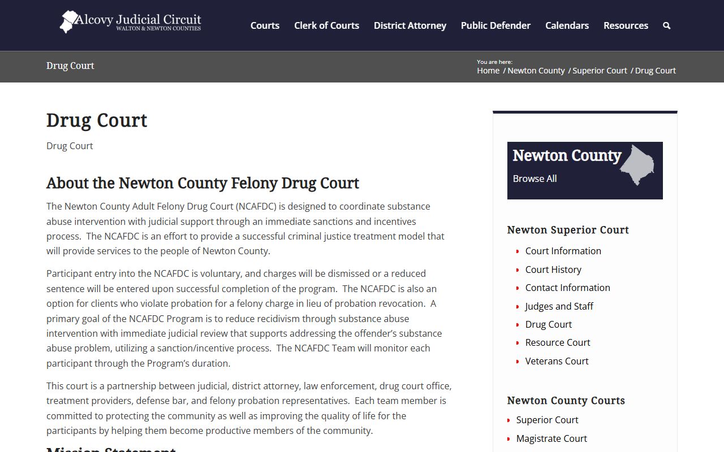Image resolution: width=724 pixels, height=452 pixels.
Task: Click the large Drug Court page heading
Action: [97, 120]
